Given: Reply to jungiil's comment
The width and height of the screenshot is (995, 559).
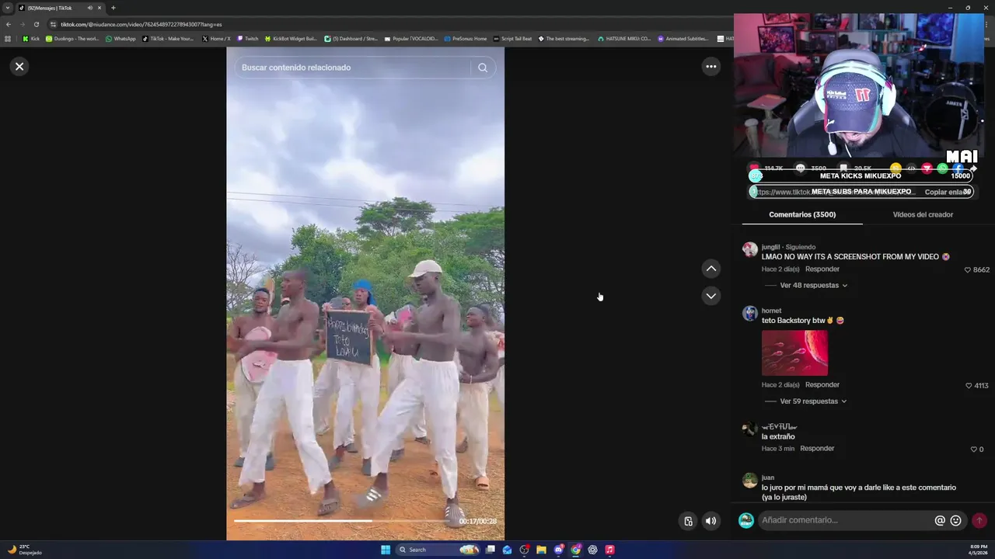Looking at the screenshot, I should [822, 269].
